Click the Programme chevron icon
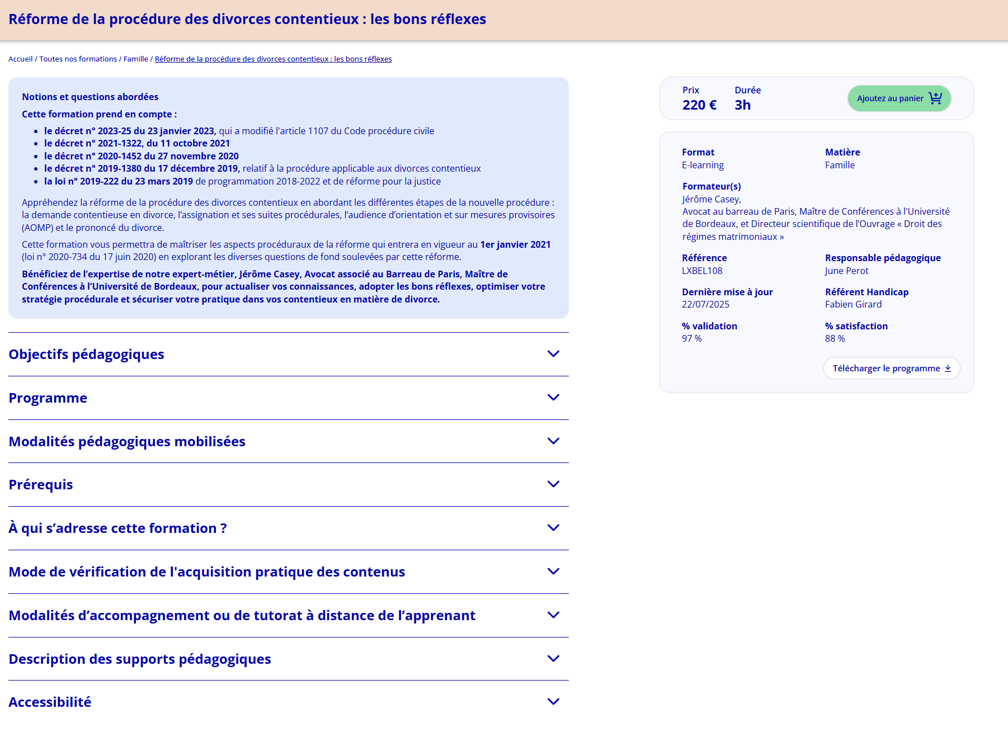This screenshot has height=732, width=1008. [553, 398]
